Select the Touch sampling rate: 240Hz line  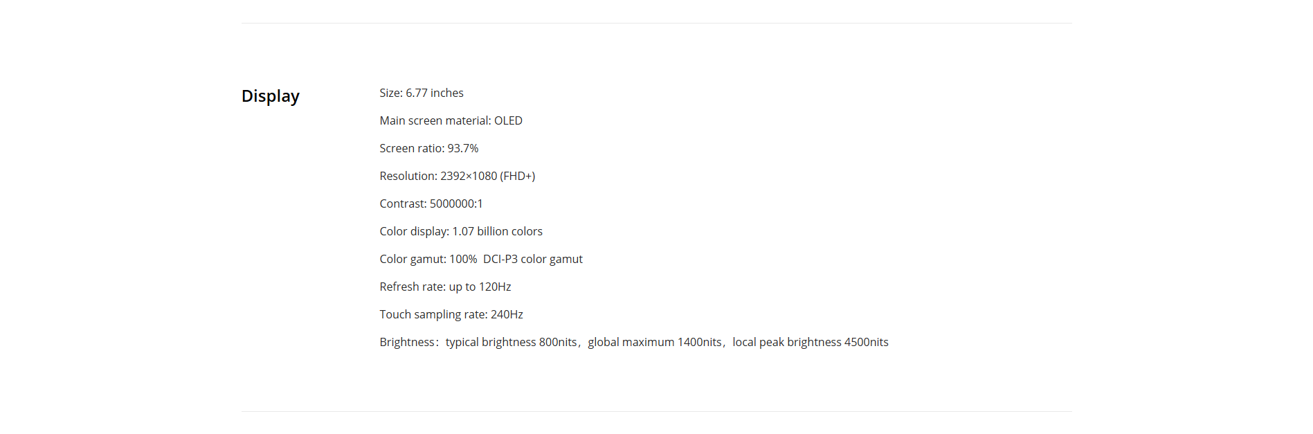451,314
